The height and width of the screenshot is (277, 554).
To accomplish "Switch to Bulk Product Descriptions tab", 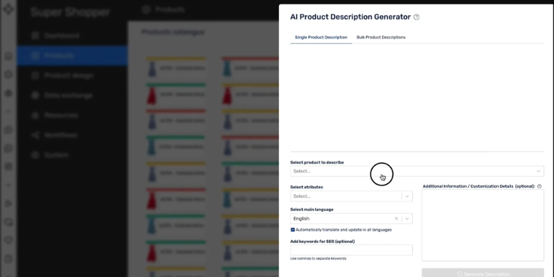I will [380, 37].
